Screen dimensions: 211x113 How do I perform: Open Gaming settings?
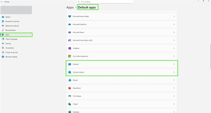coord(16,44)
